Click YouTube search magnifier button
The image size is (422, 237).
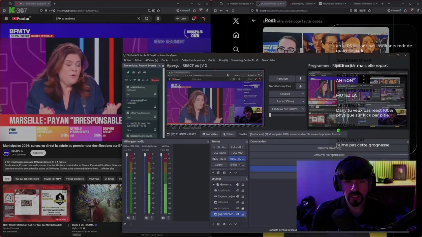tap(147, 18)
